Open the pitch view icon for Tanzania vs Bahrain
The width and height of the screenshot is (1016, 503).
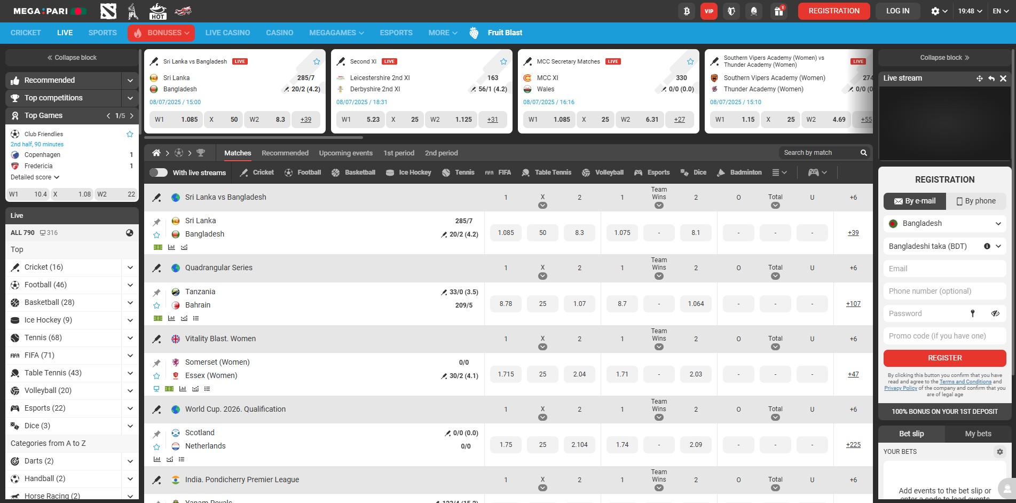(157, 318)
